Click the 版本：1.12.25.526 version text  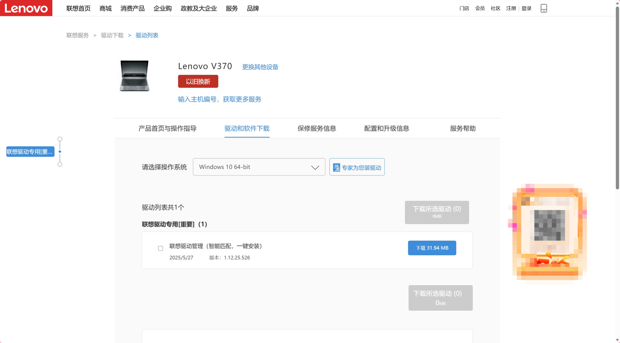(229, 258)
